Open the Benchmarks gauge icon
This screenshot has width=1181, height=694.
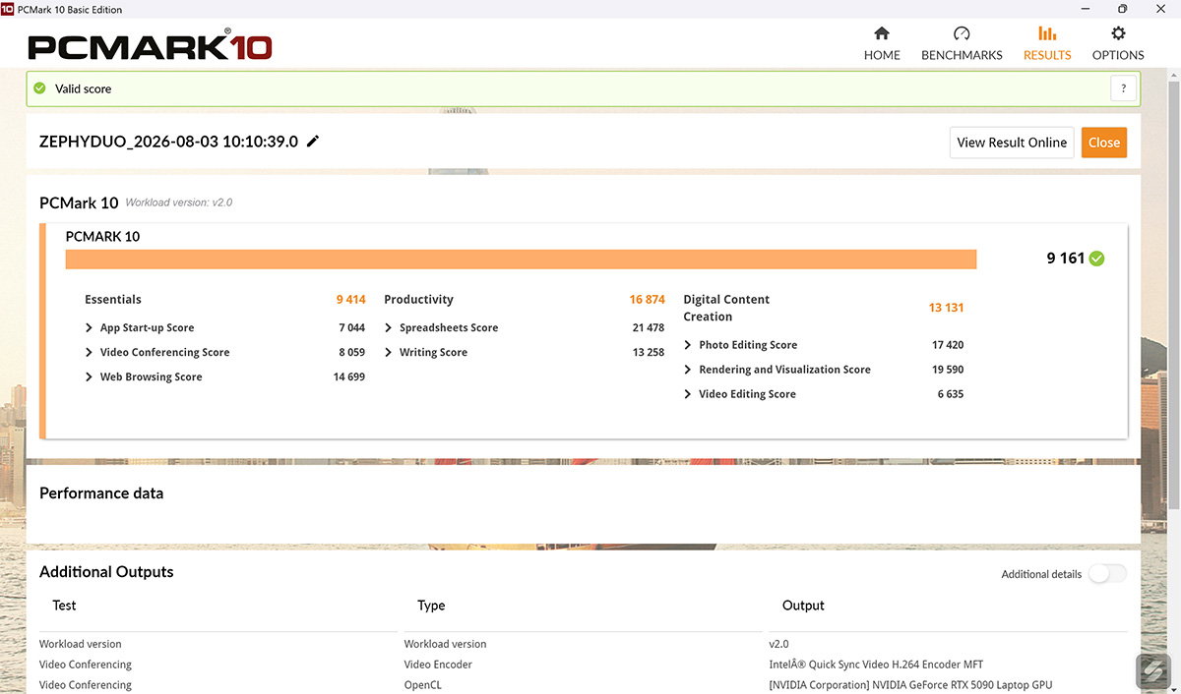click(962, 33)
